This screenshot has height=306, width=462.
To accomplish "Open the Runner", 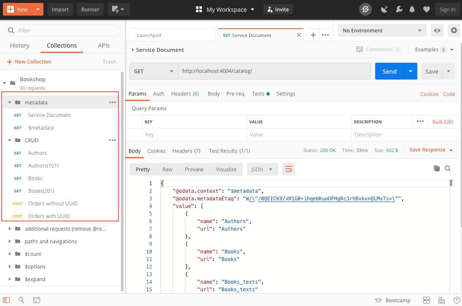I will coord(90,9).
